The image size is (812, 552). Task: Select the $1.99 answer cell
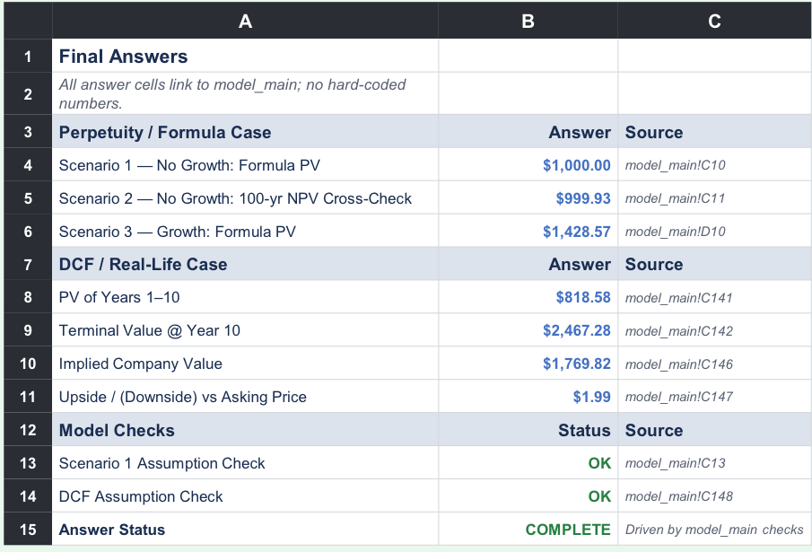pos(528,397)
